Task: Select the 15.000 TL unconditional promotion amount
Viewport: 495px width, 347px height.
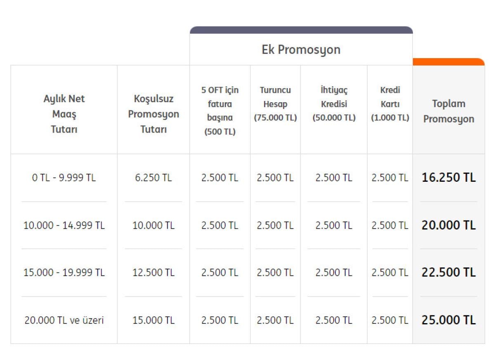Action: [x=153, y=320]
